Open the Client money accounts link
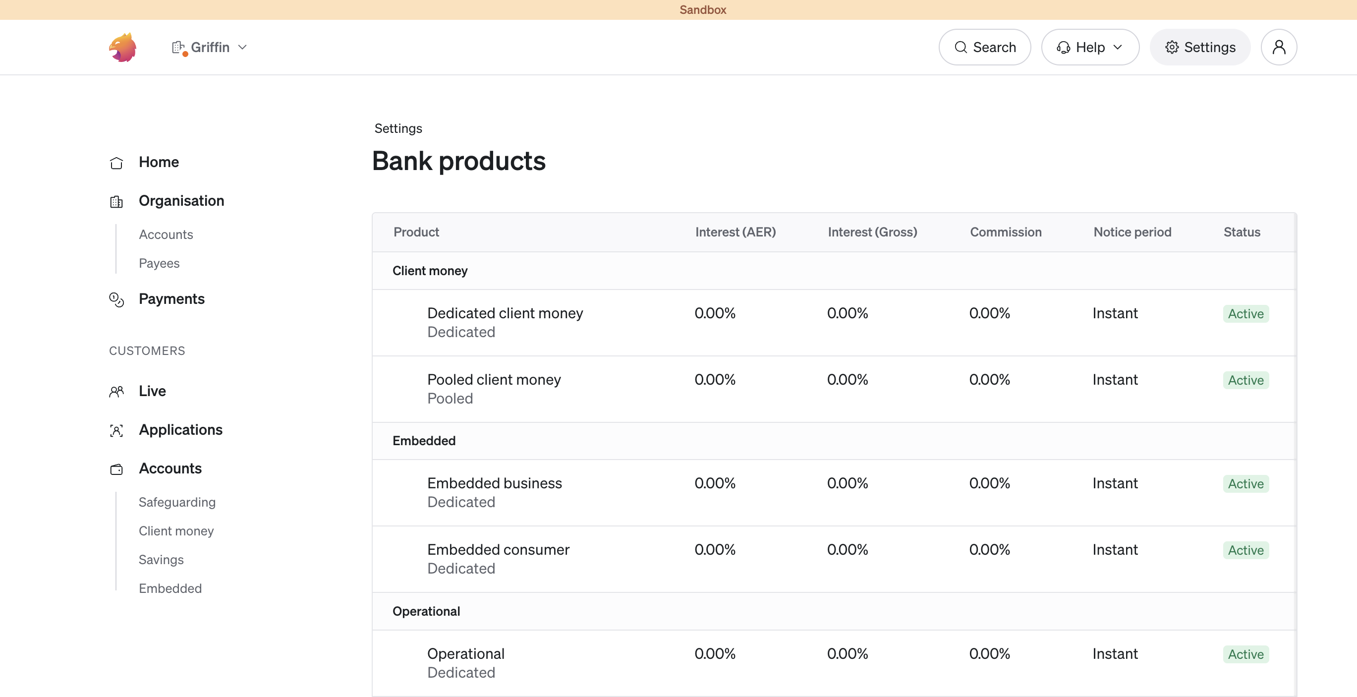This screenshot has width=1357, height=697. coord(176,531)
